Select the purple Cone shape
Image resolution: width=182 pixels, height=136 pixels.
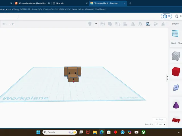176,105
